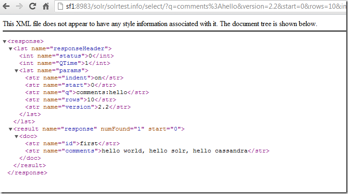Click the version 2.2 str line
This screenshot has height=194, width=348.
(x=78, y=107)
